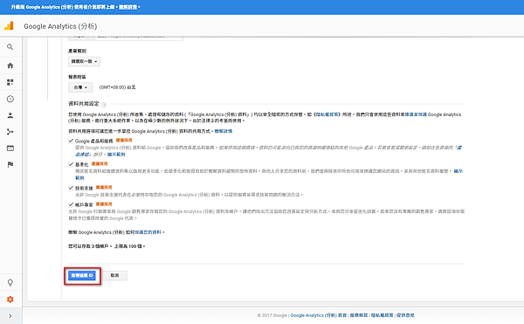
Task: Open the 保護您的資料 link
Action: click(148, 232)
